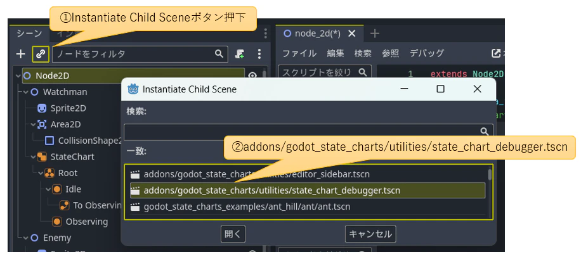581x254 pixels.
Task: Select godot_state_charts_examples/ant_hill/ant/ant.tscn
Action: [x=308, y=206]
